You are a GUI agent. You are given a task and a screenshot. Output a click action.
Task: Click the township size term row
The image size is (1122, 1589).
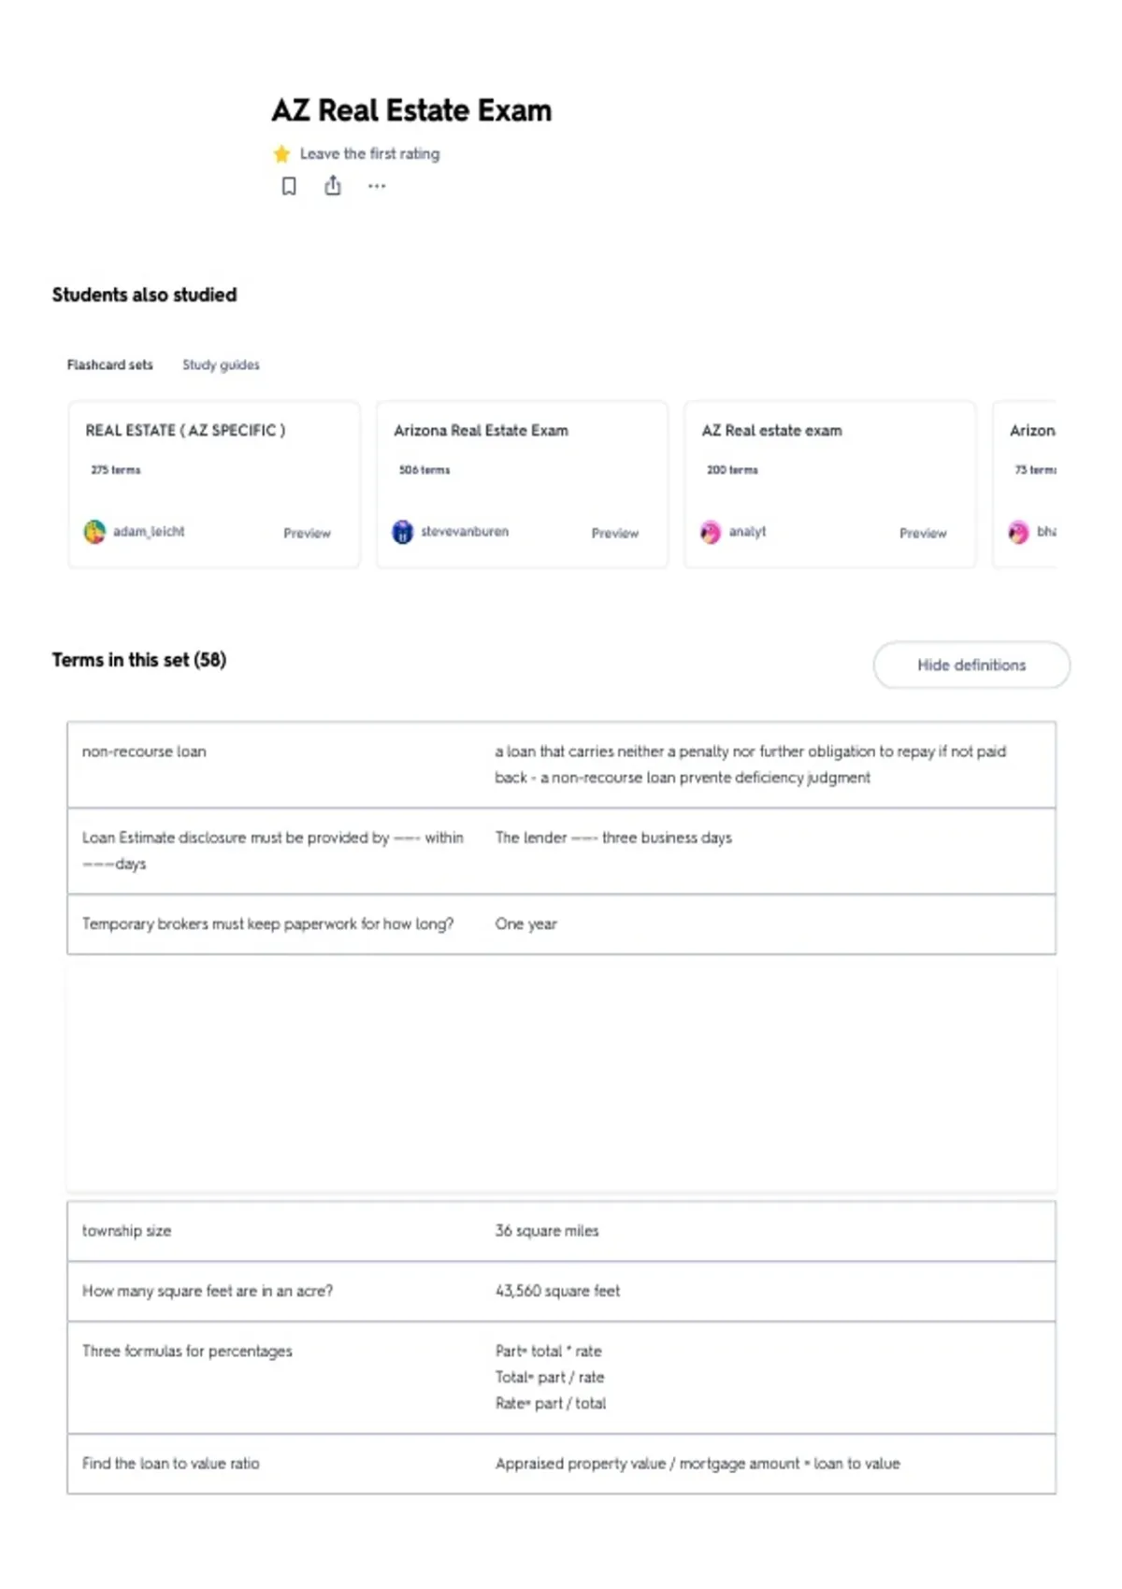[561, 1231]
